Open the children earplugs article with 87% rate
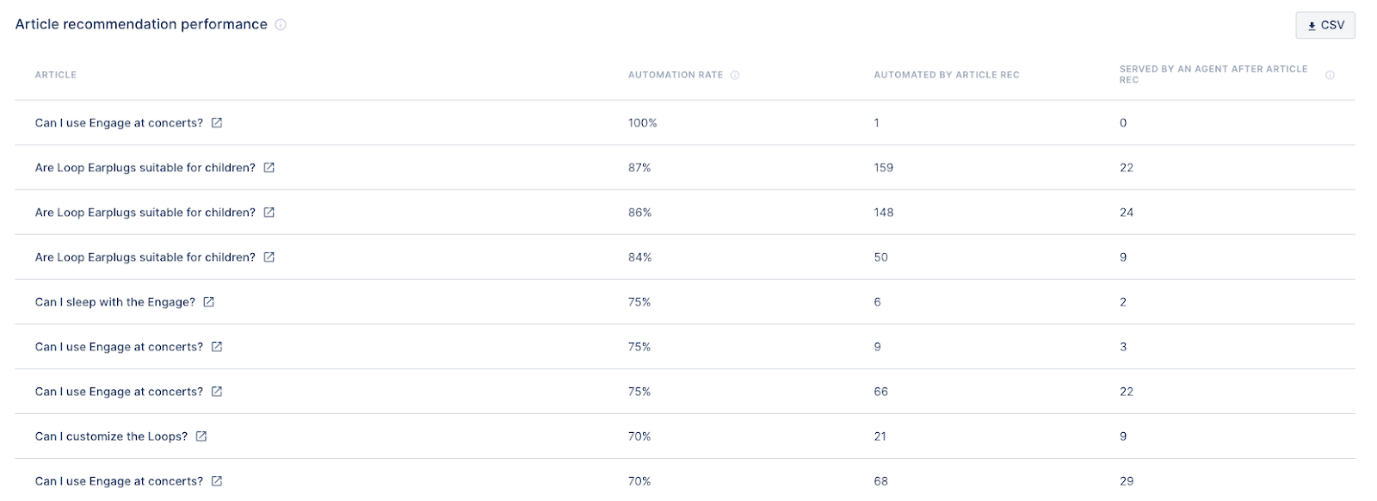 click(x=145, y=168)
